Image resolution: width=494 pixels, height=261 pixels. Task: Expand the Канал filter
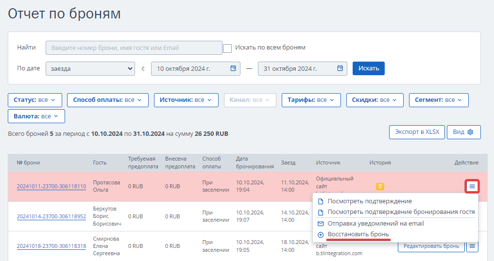[x=250, y=100]
